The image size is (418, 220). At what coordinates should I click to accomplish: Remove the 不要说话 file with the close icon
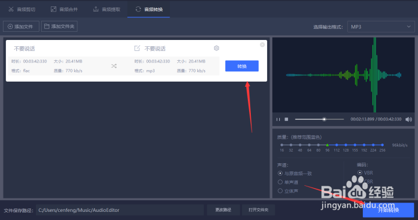tap(262, 45)
